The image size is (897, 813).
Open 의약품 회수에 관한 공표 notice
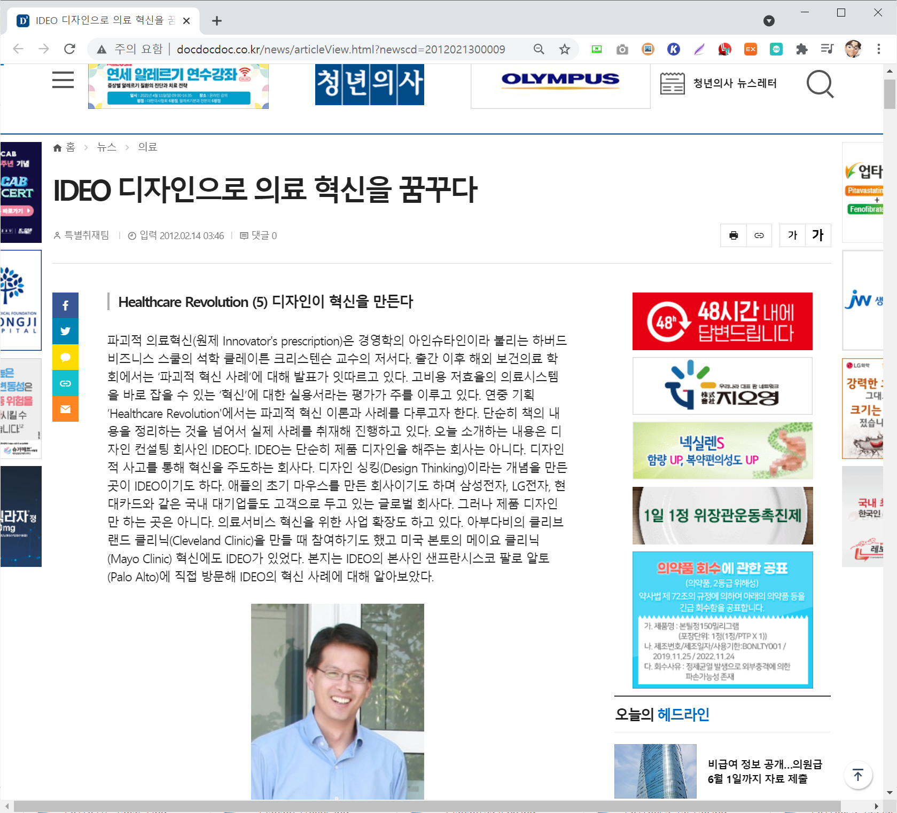pyautogui.click(x=722, y=620)
